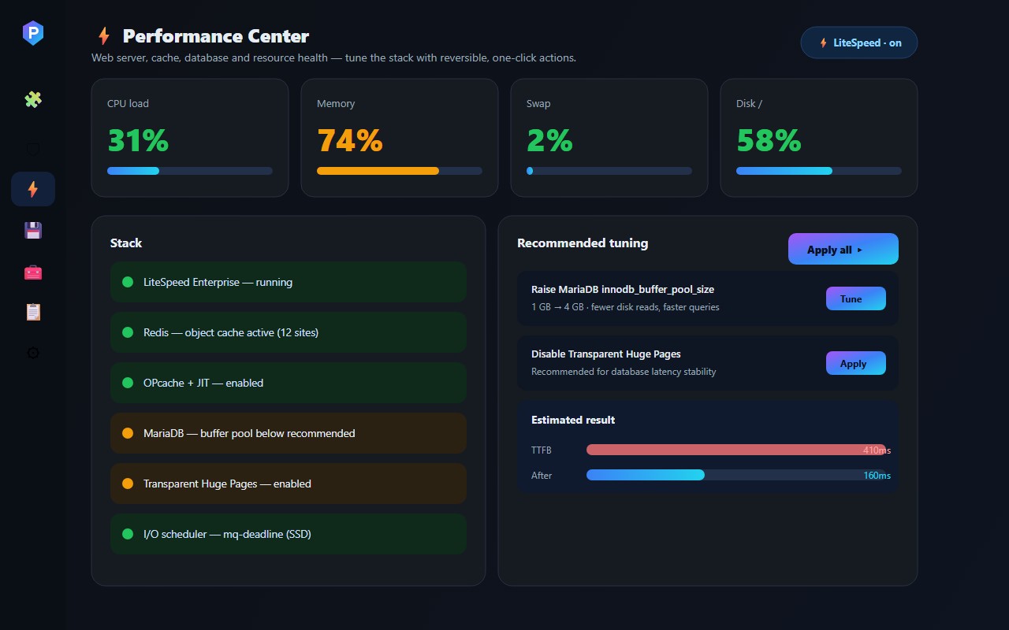Screen dimensions: 1009x630
Task: Click the 74% Memory value
Action: coord(350,141)
